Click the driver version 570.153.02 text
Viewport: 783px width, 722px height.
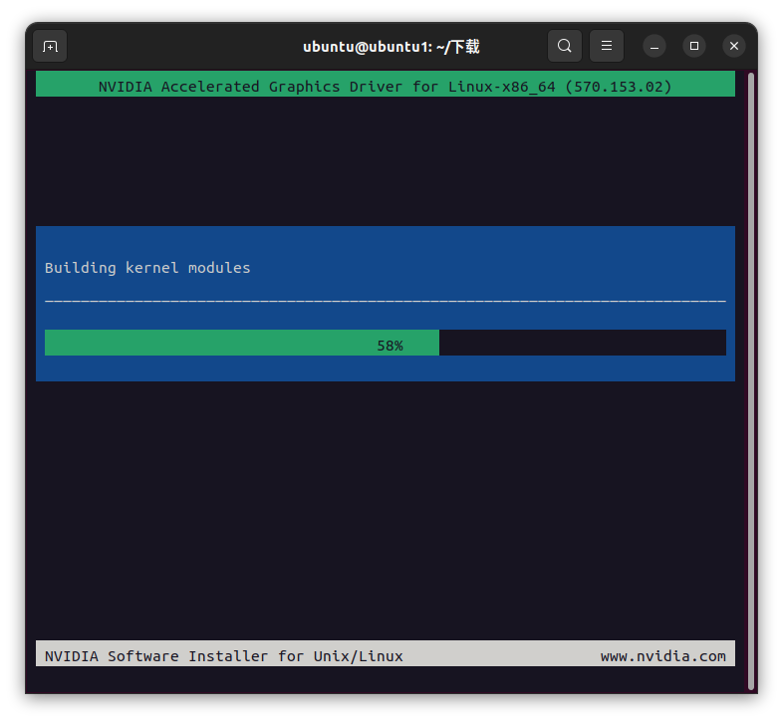(618, 87)
